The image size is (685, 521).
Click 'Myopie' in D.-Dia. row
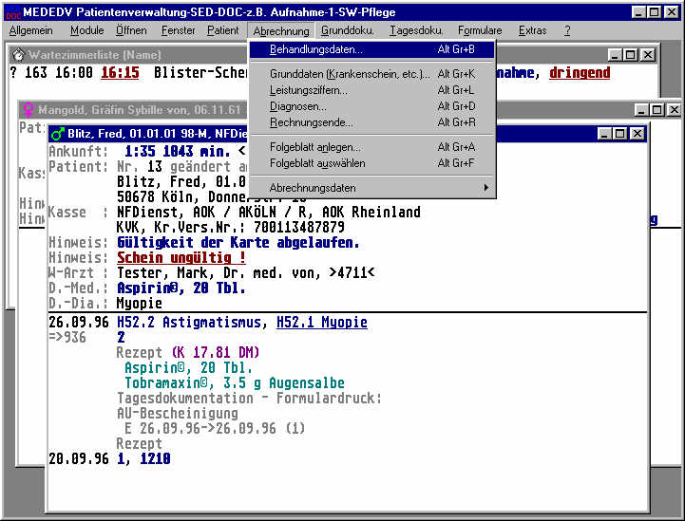point(140,304)
